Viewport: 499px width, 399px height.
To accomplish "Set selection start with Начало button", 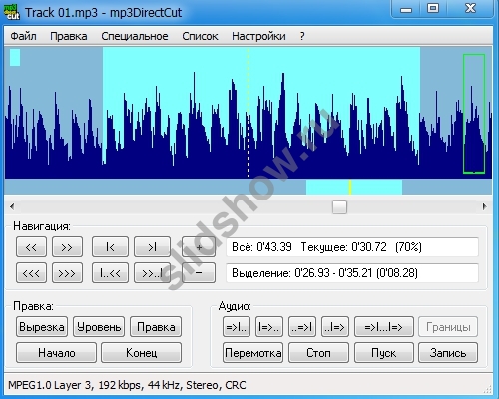I will (x=56, y=353).
